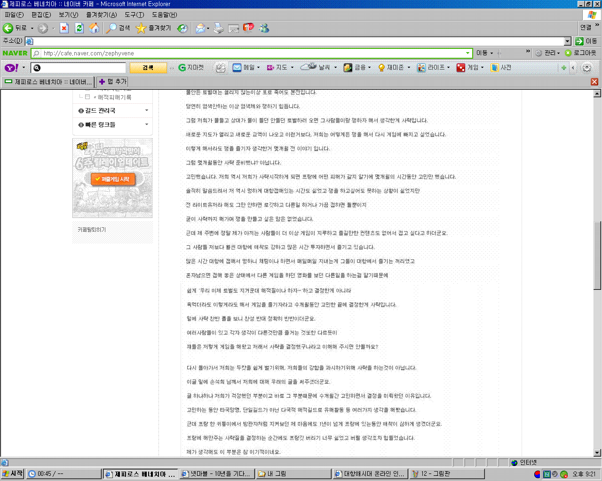The height and width of the screenshot is (481, 602).
Task: Open the address bar dropdown arrow
Action: coord(567,41)
